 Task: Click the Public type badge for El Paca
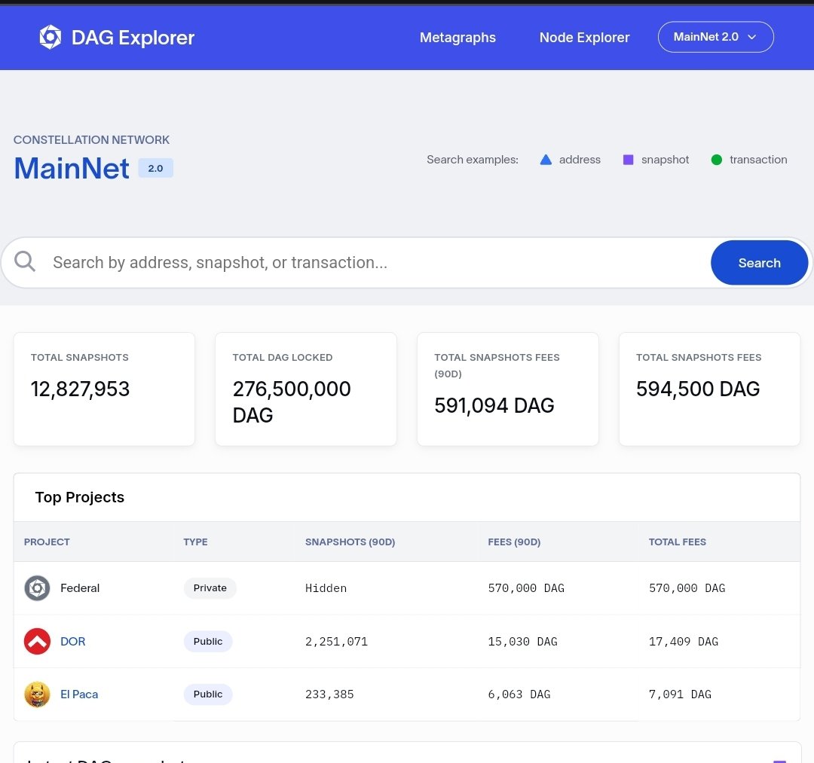(x=208, y=694)
